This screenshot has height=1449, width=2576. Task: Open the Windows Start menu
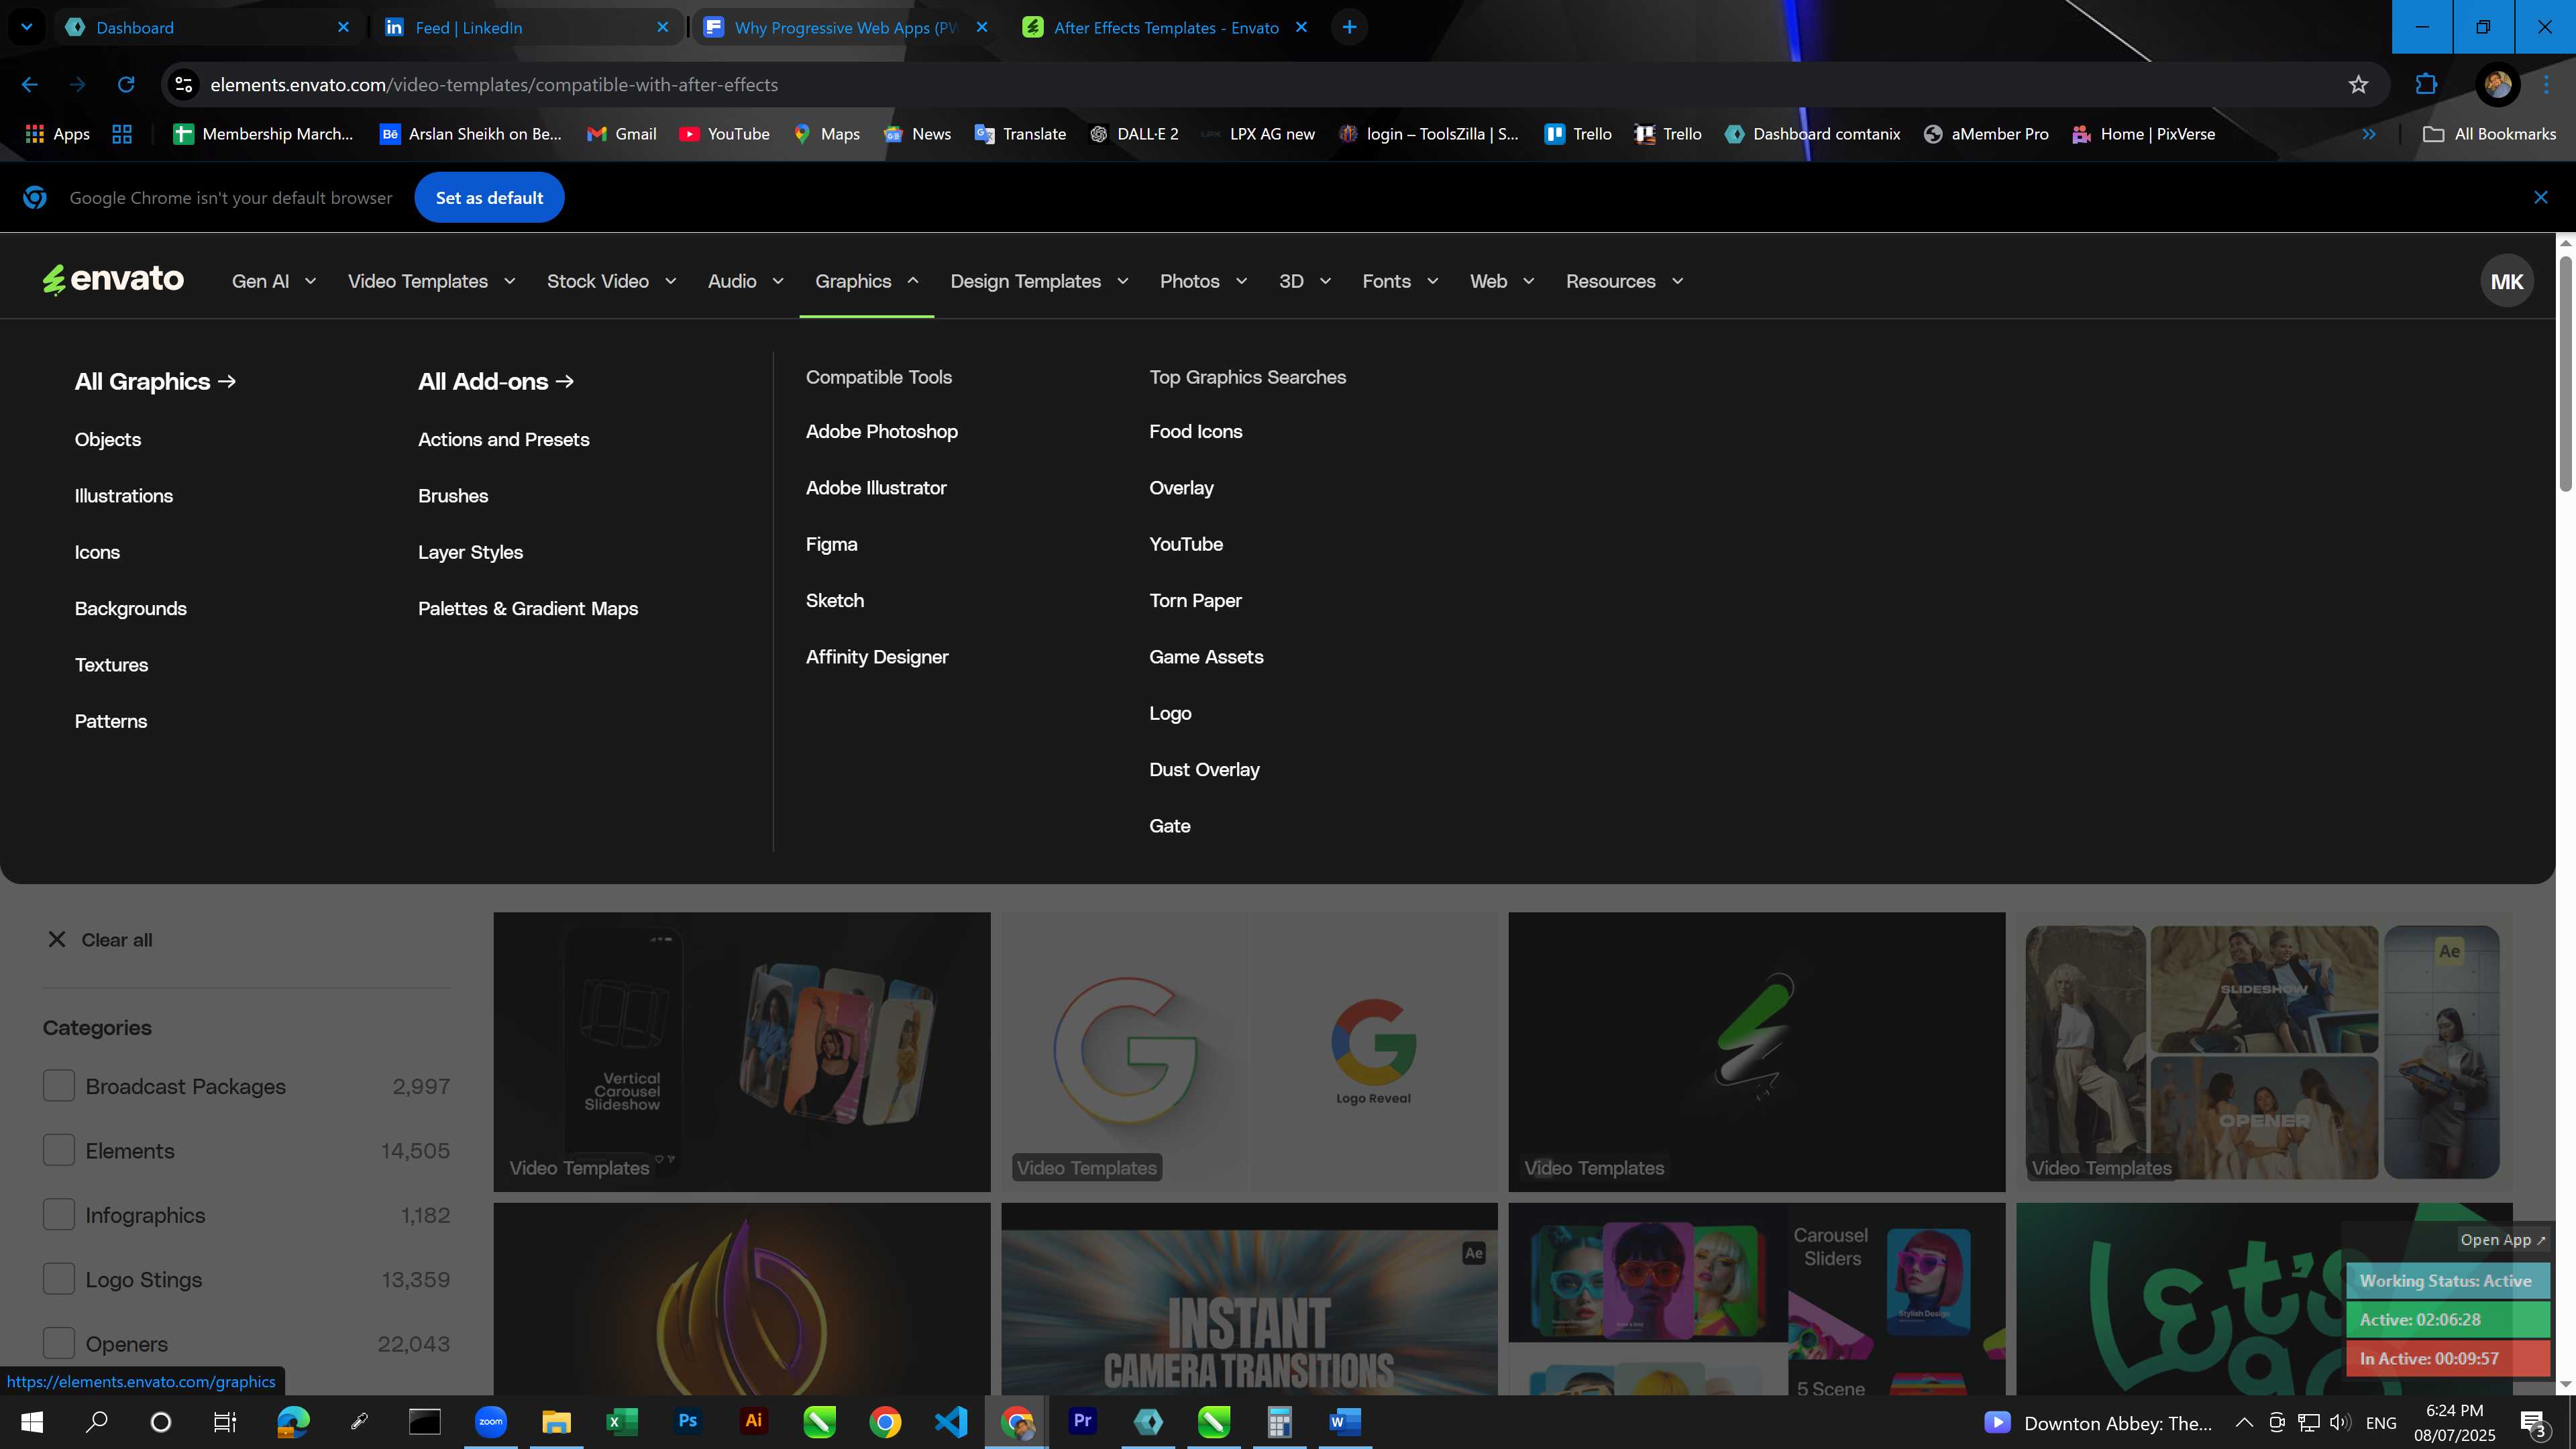click(x=32, y=1421)
